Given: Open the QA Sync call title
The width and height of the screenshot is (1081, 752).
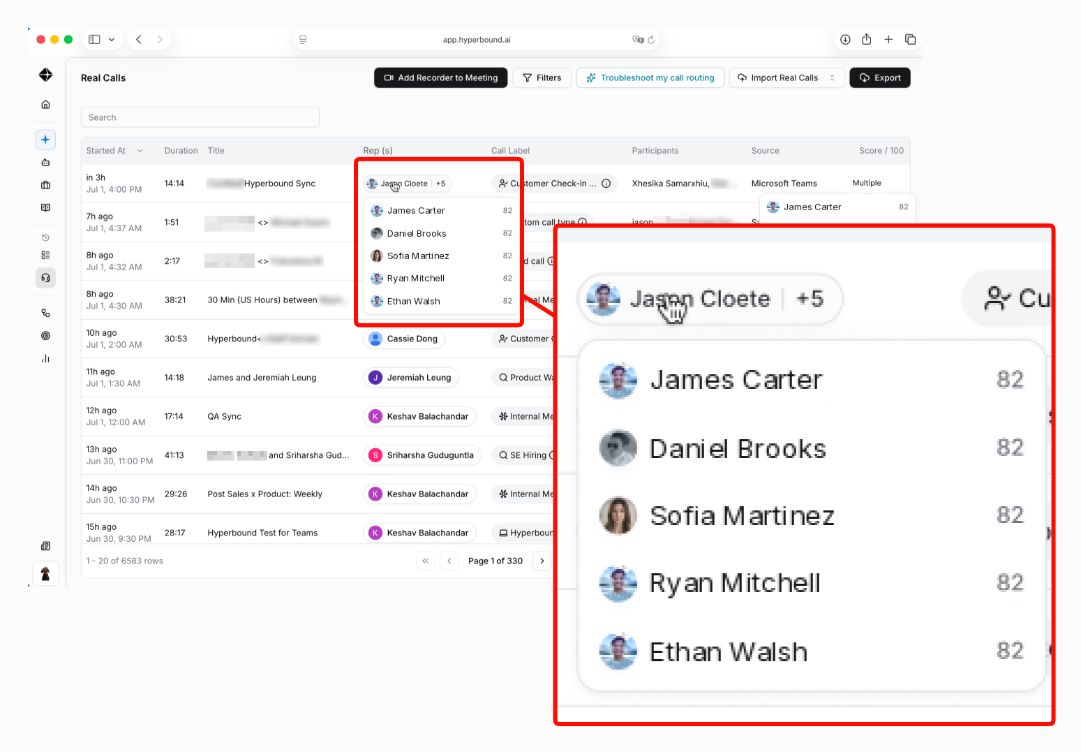Looking at the screenshot, I should click(x=224, y=417).
